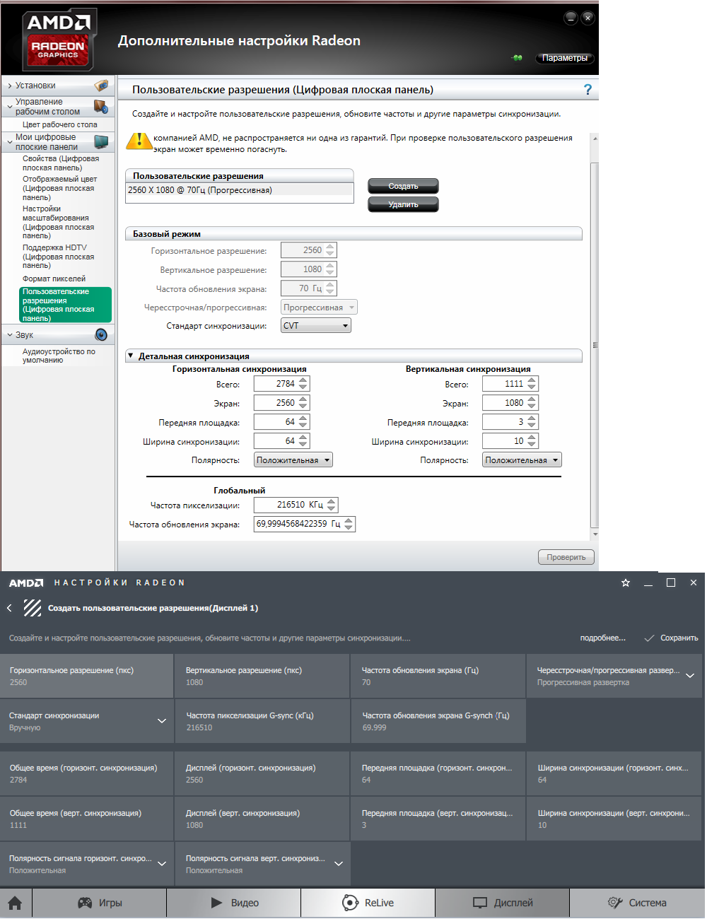Click Вертикальное разрешение (пкс) tile 1080
The width and height of the screenshot is (707, 919).
tap(262, 676)
